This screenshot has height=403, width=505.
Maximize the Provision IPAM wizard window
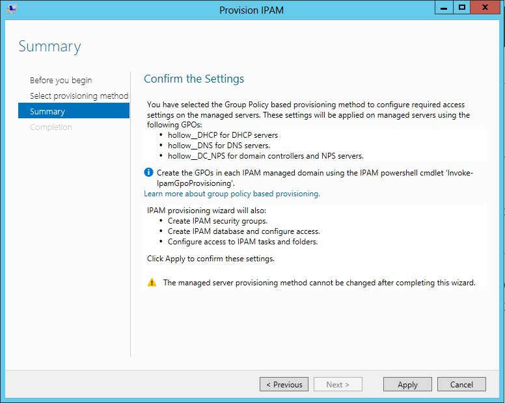[461, 8]
